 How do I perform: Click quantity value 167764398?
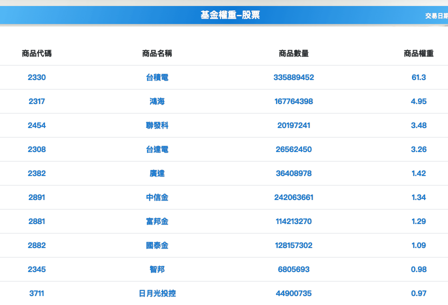coord(293,101)
